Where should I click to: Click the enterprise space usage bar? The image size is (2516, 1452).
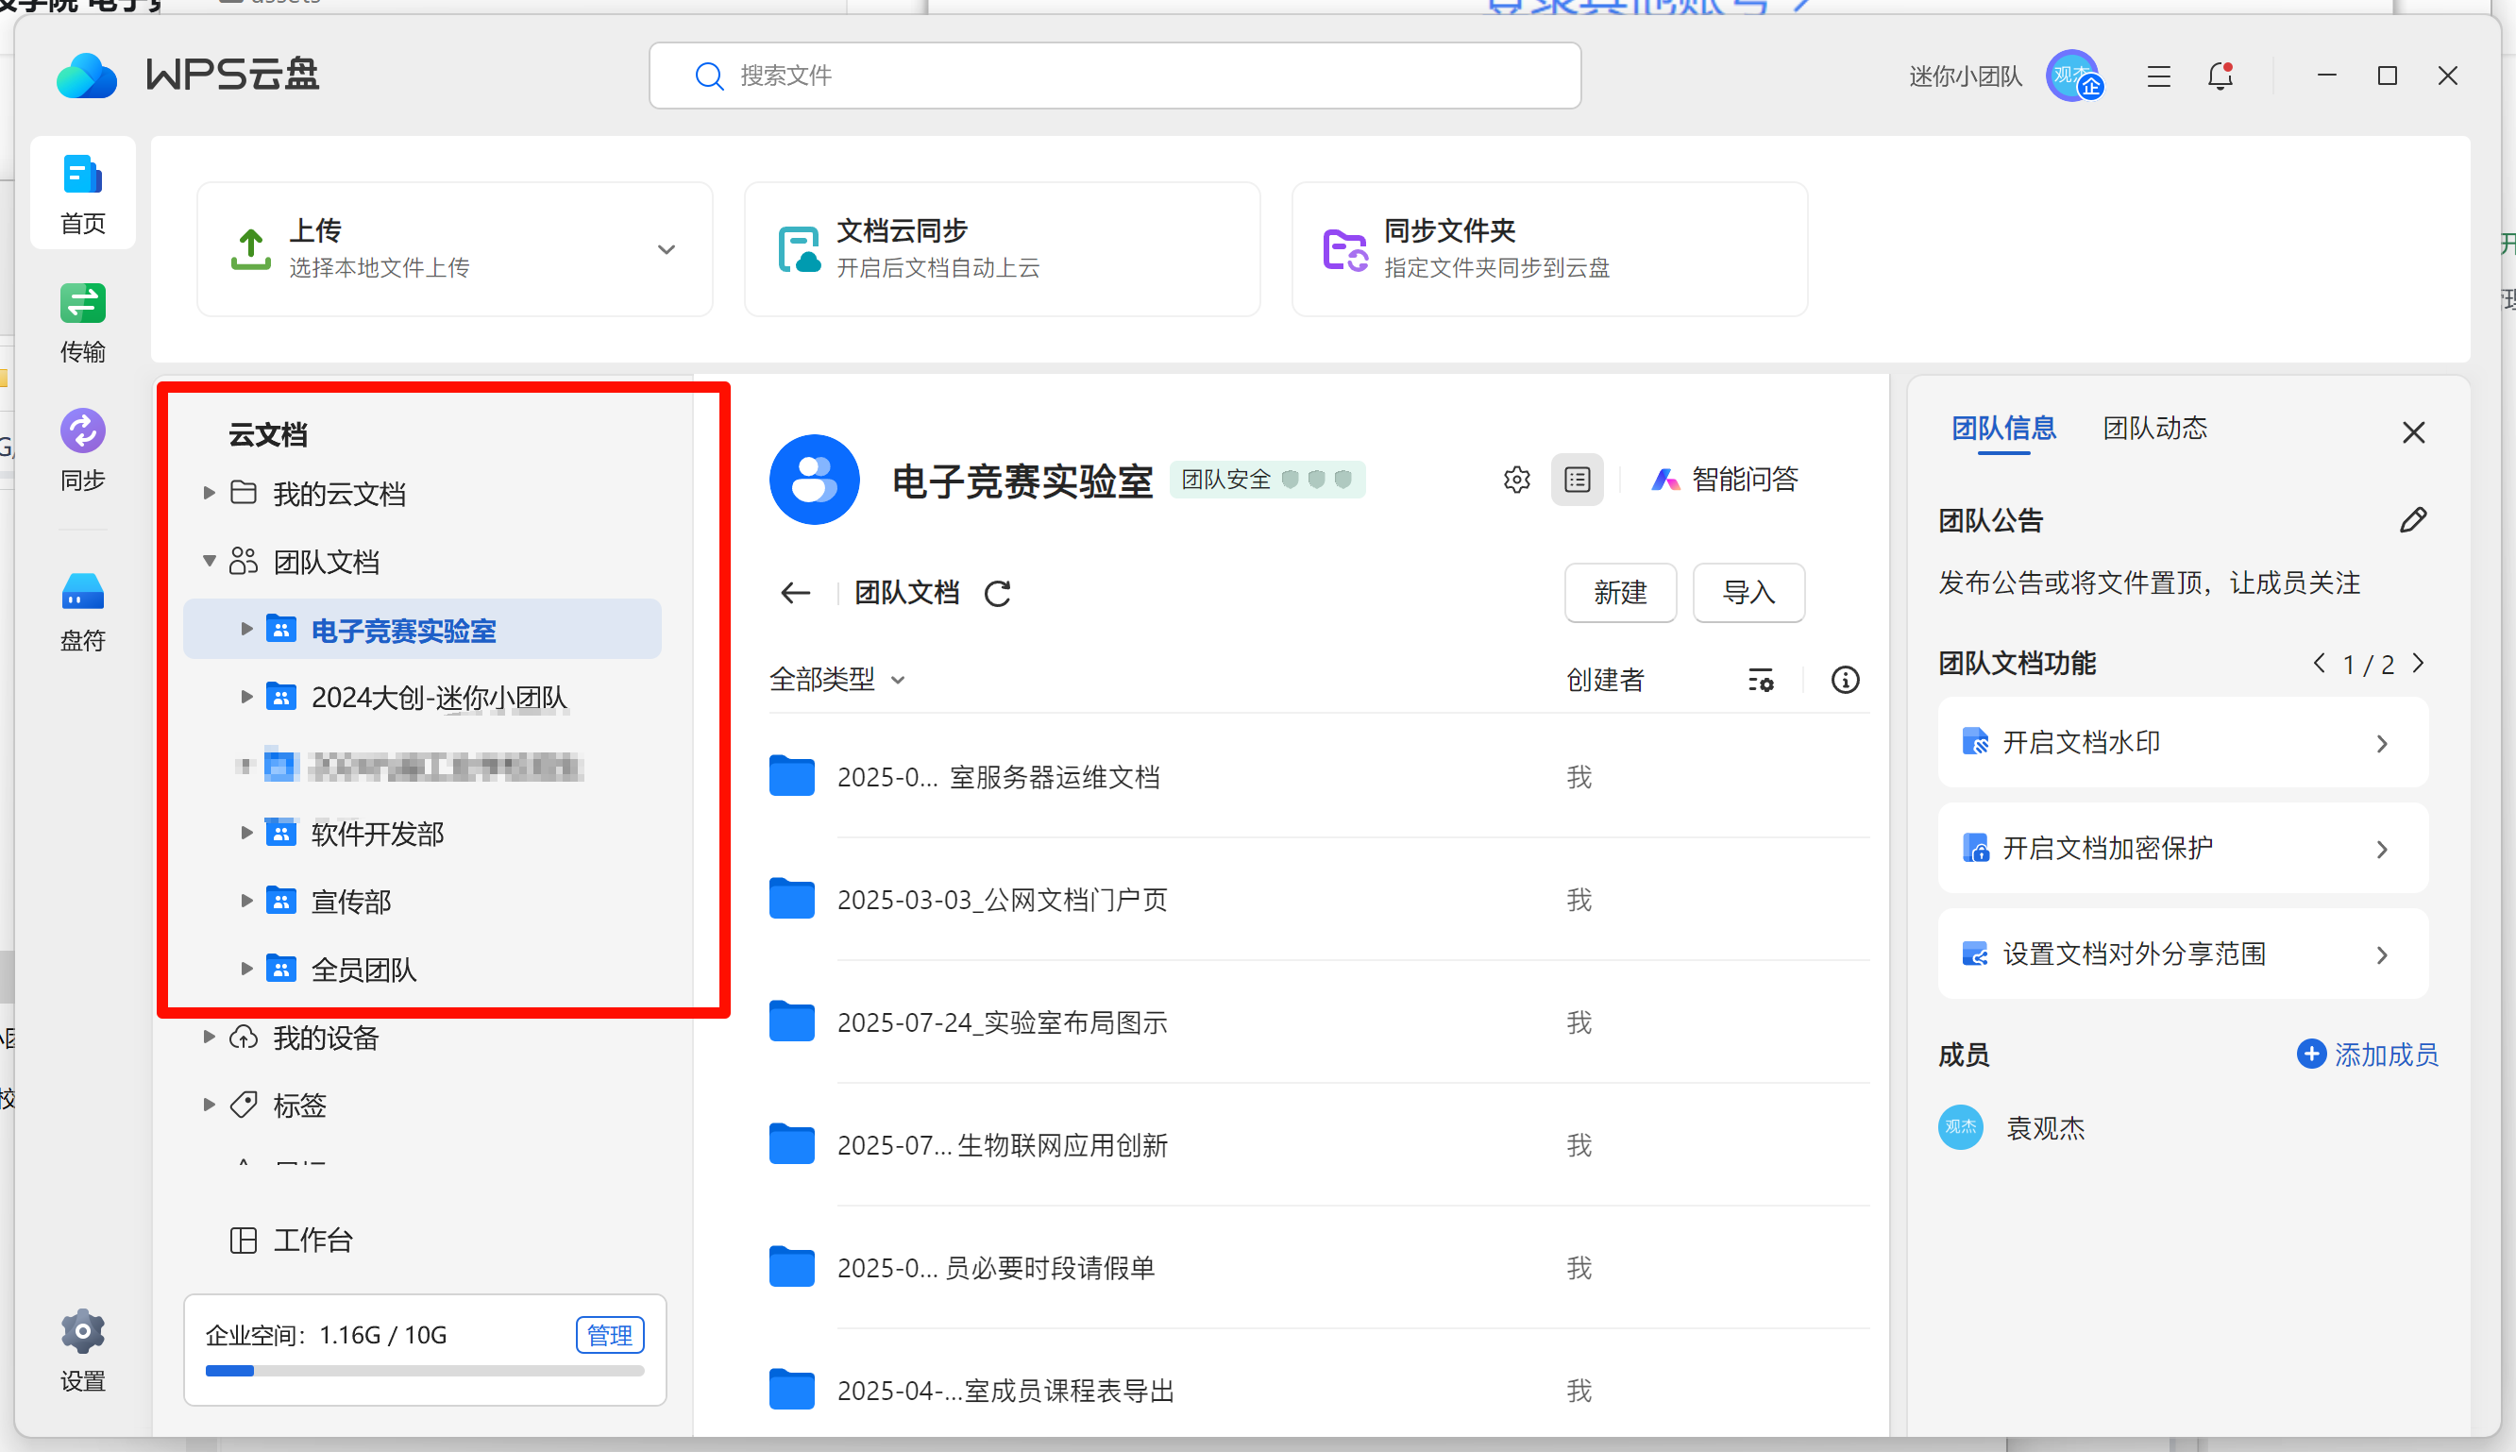coord(424,1370)
